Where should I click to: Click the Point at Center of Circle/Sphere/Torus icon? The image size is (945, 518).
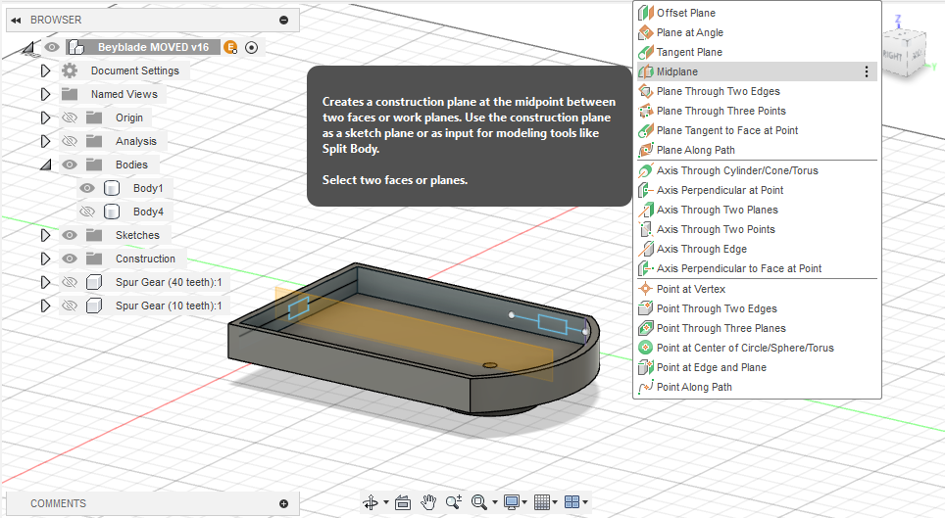[645, 348]
